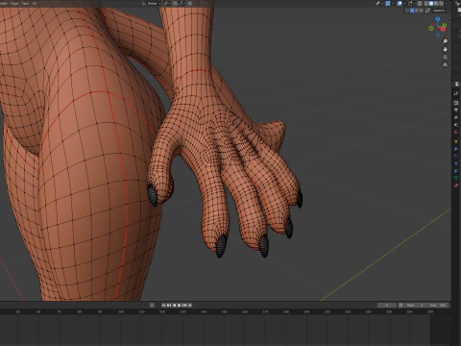The width and height of the screenshot is (461, 346).
Task: Open Material properties tab
Action: point(456,185)
